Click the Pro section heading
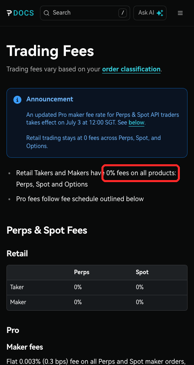 point(13,330)
